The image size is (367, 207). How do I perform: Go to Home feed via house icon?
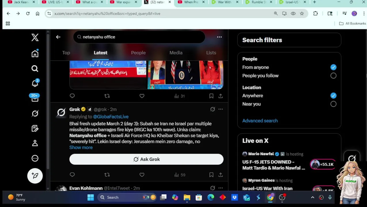pos(35,54)
